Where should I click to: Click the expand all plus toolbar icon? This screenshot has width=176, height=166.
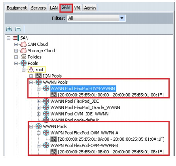point(9,29)
